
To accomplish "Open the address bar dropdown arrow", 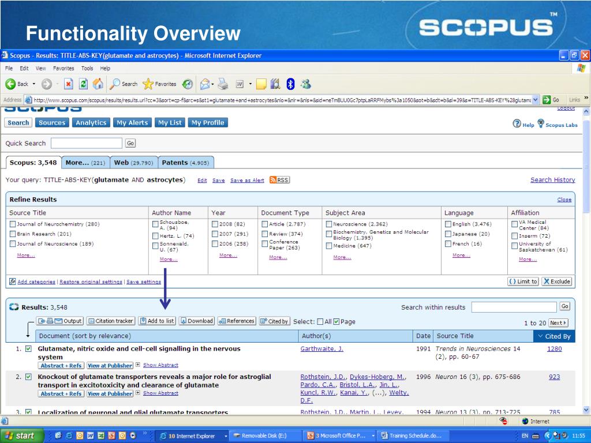I will (x=536, y=100).
